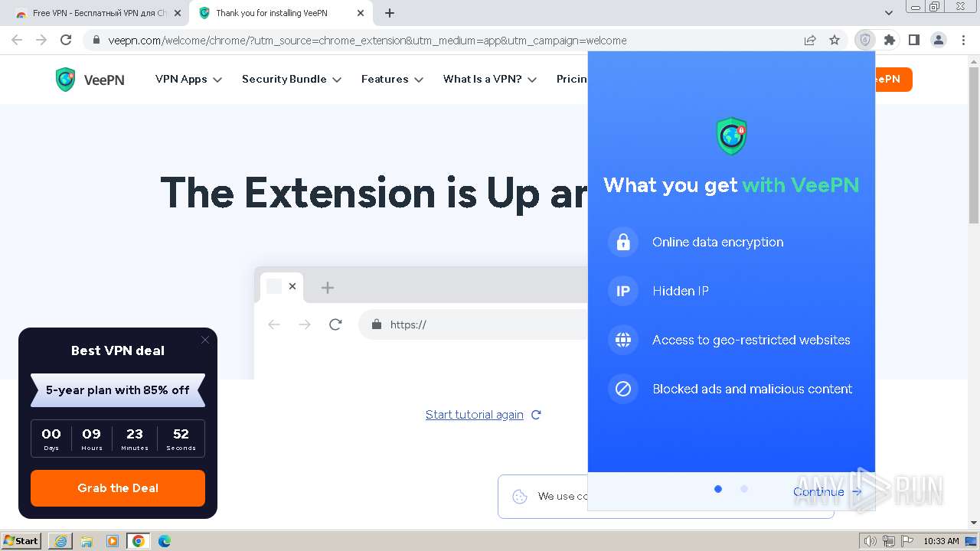Click the What you get with VeePN heading

pos(731,185)
